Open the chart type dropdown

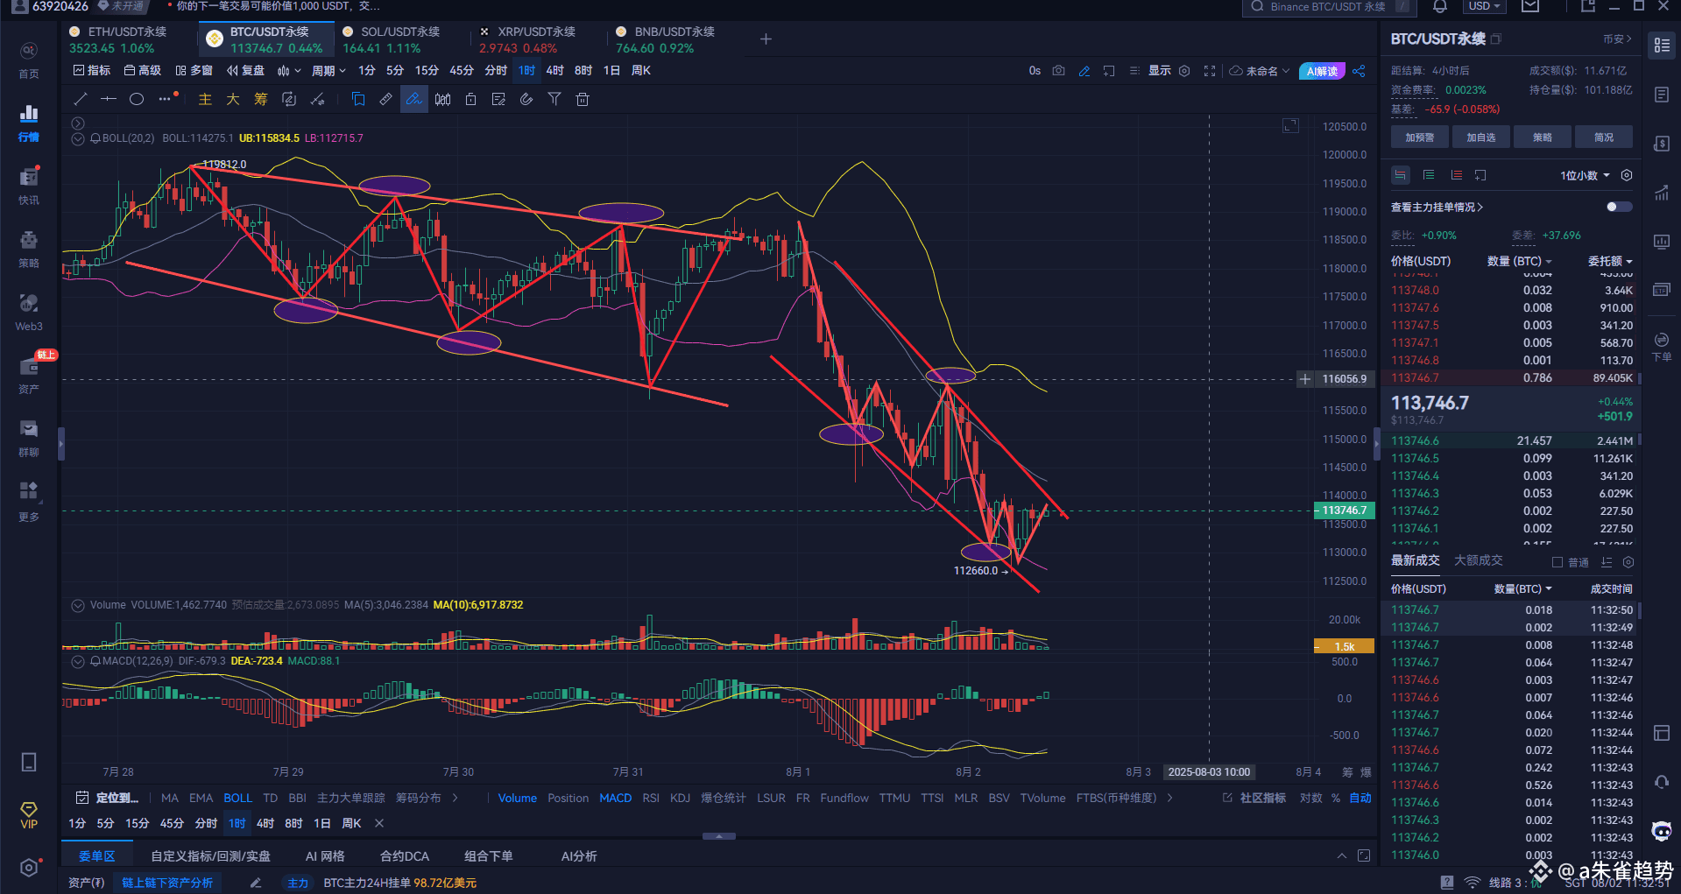289,71
